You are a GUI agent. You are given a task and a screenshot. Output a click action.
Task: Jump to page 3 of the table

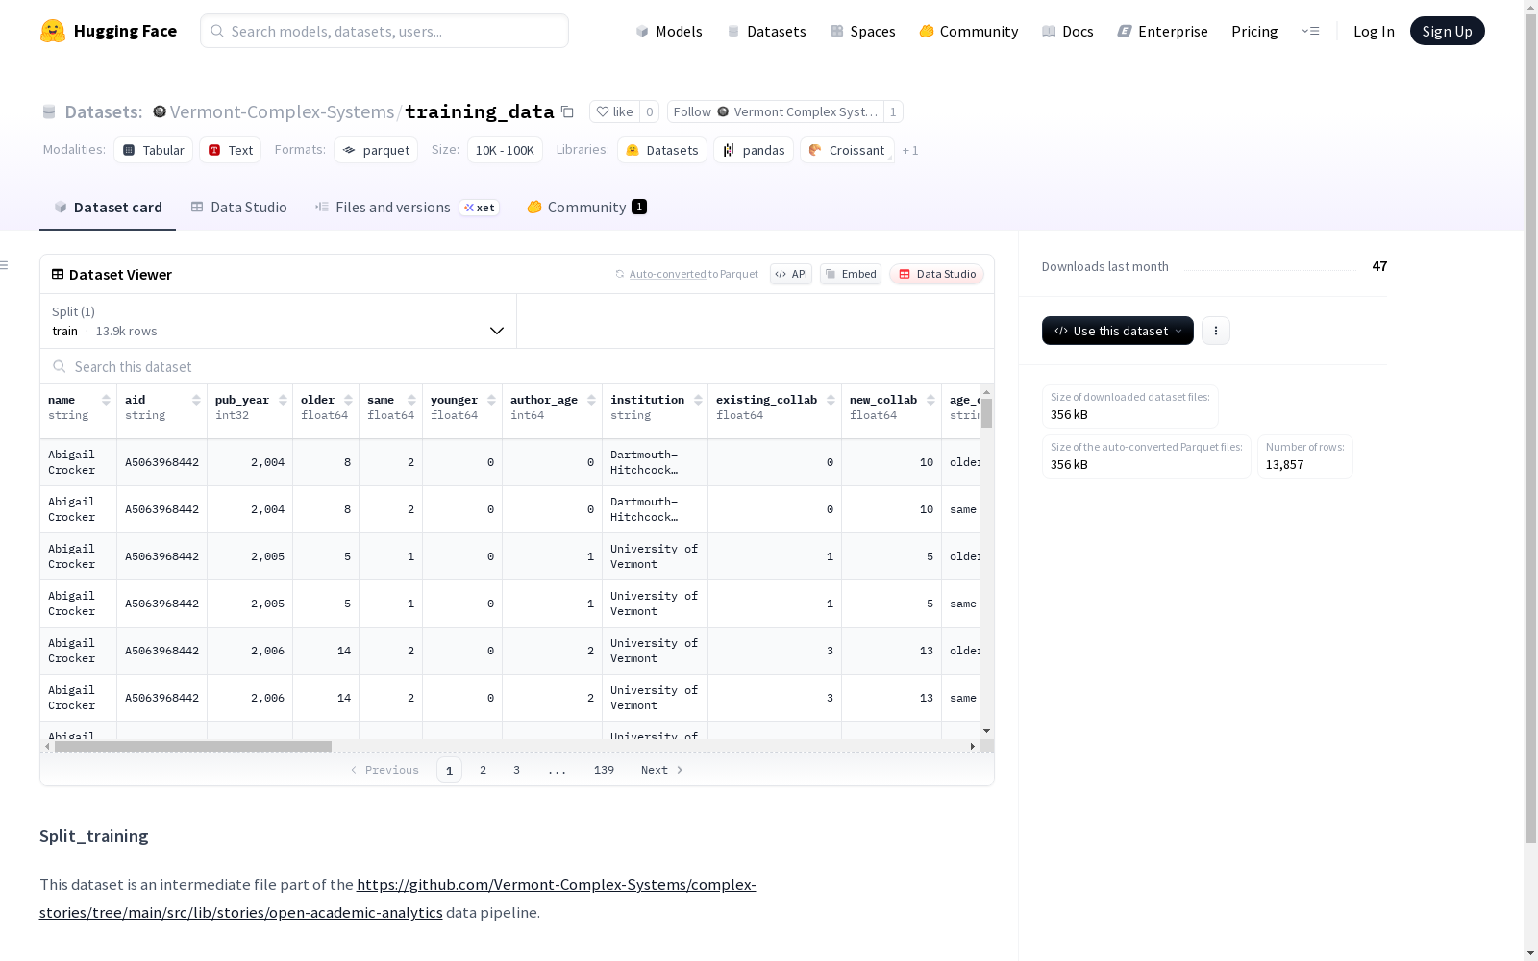[516, 770]
